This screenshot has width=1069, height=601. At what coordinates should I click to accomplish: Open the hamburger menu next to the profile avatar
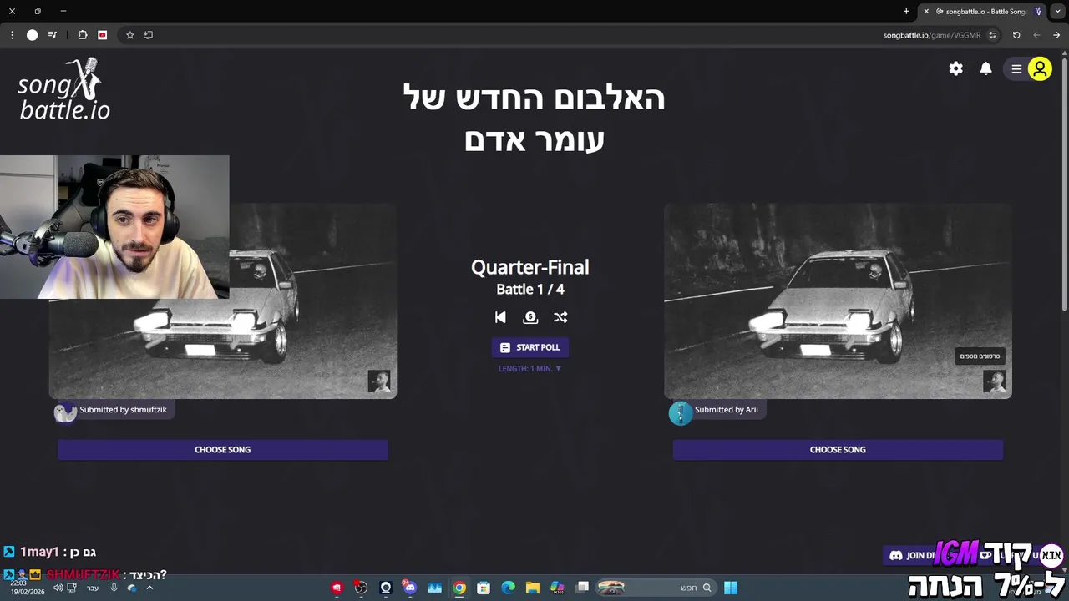click(1016, 69)
